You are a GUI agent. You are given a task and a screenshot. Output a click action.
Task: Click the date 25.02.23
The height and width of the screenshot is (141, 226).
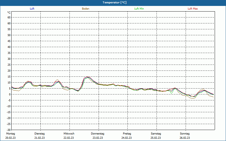click(156, 138)
